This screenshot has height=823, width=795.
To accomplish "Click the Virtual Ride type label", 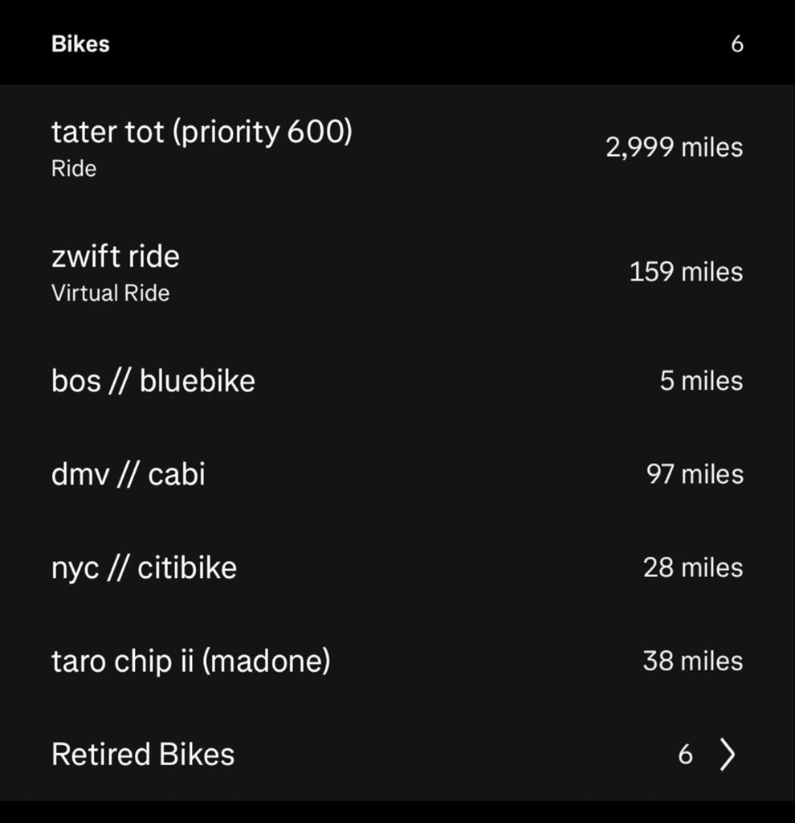I will pos(111,293).
